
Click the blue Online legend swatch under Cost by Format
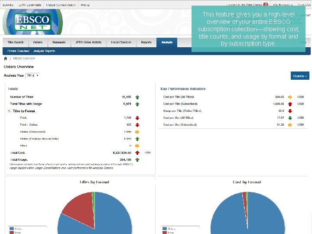pos(165,229)
